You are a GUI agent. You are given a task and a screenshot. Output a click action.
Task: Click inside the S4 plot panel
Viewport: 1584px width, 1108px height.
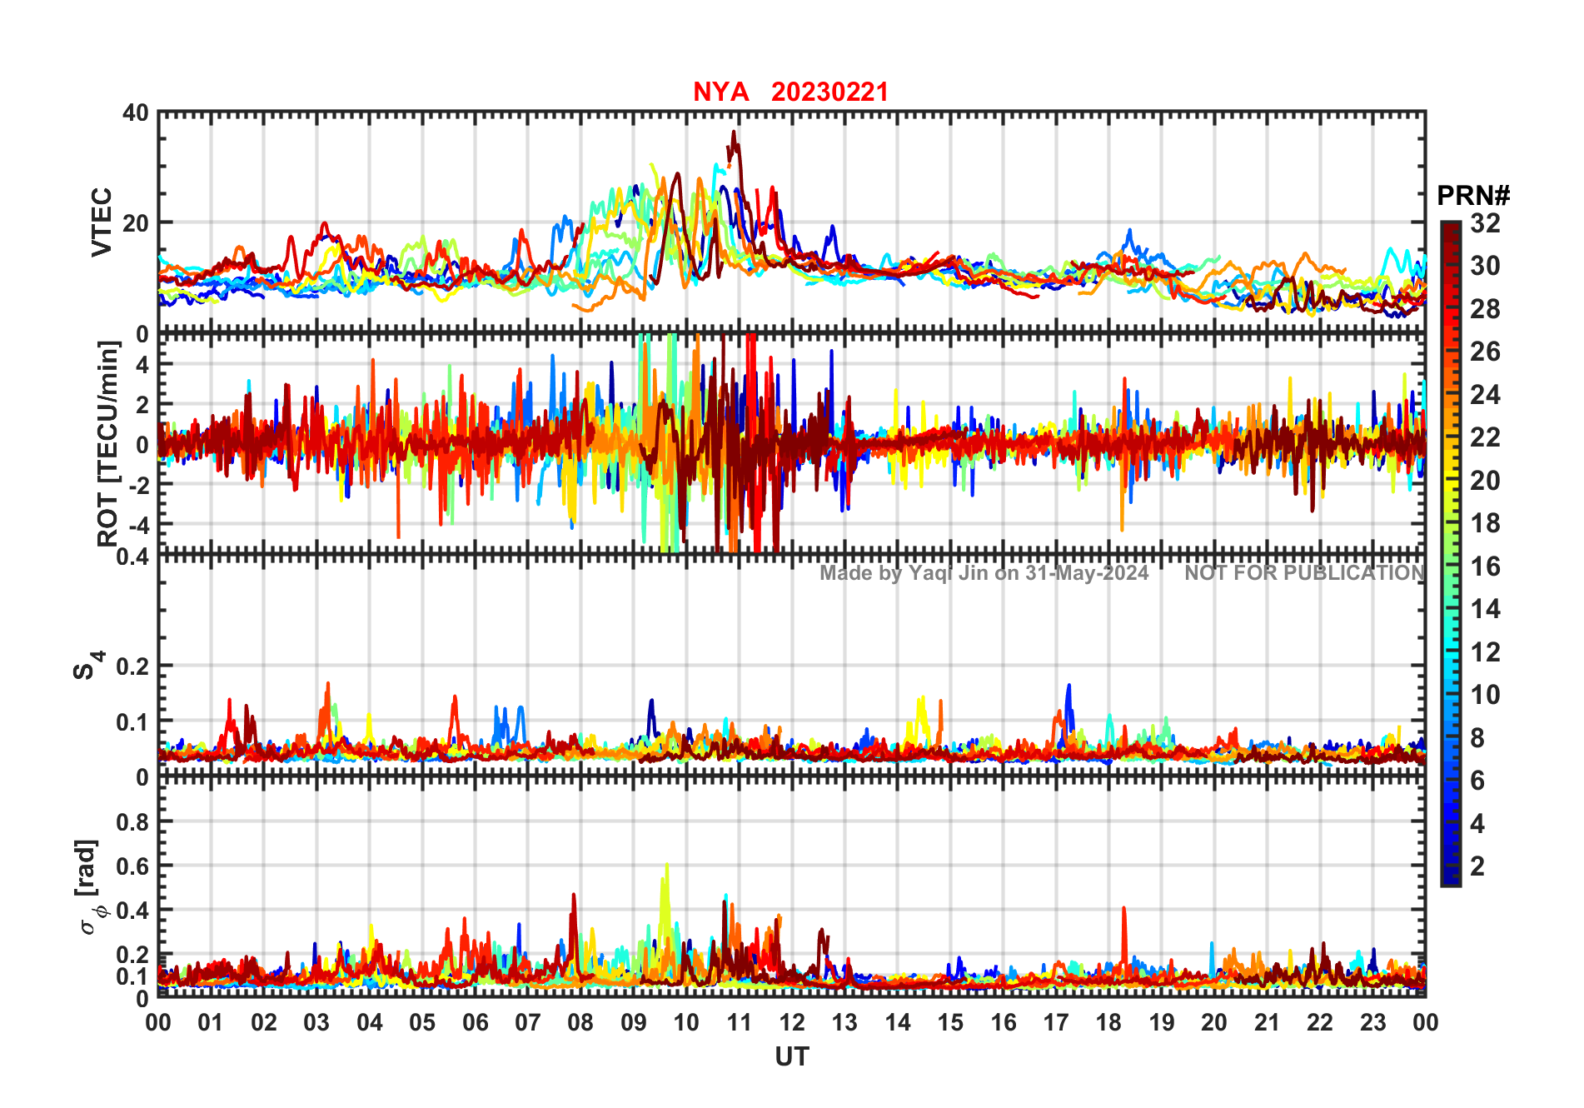point(791,665)
